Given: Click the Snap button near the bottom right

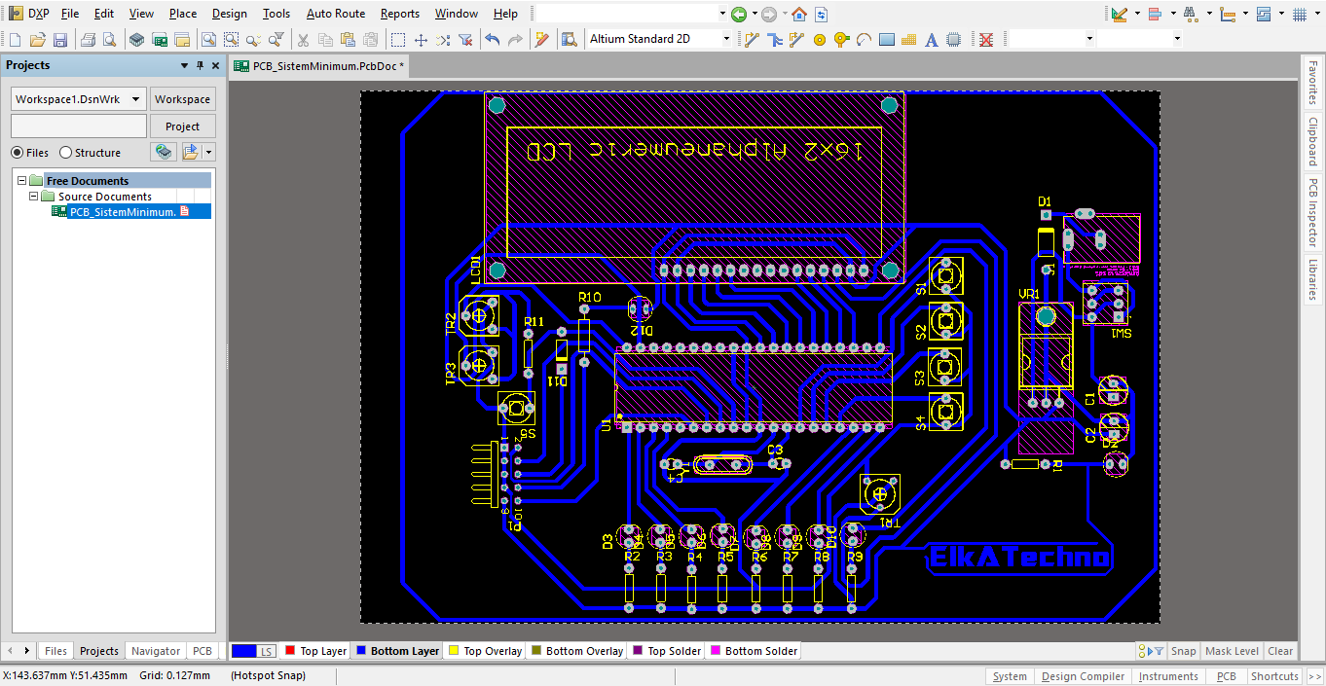Looking at the screenshot, I should tap(1182, 650).
